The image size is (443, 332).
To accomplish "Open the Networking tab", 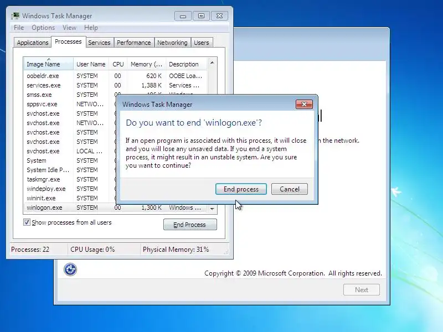I will click(172, 43).
